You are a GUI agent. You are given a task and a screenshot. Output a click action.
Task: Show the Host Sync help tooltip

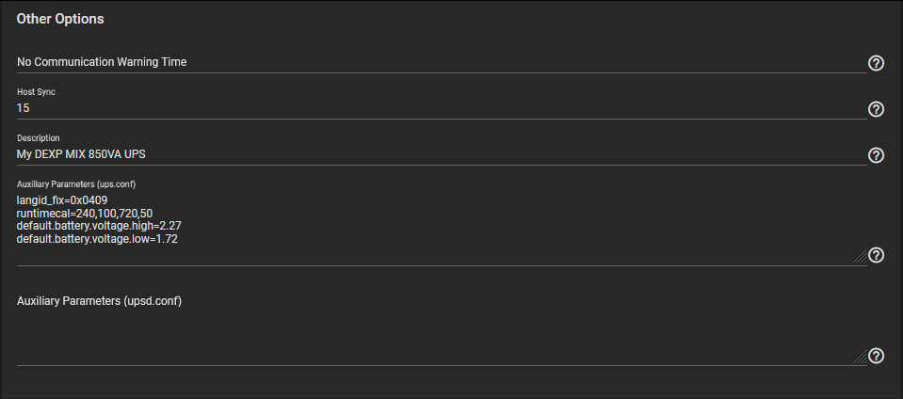point(876,109)
